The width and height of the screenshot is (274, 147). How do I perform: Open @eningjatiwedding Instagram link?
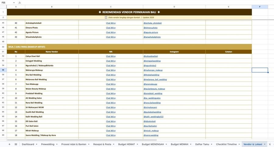[x=152, y=61]
